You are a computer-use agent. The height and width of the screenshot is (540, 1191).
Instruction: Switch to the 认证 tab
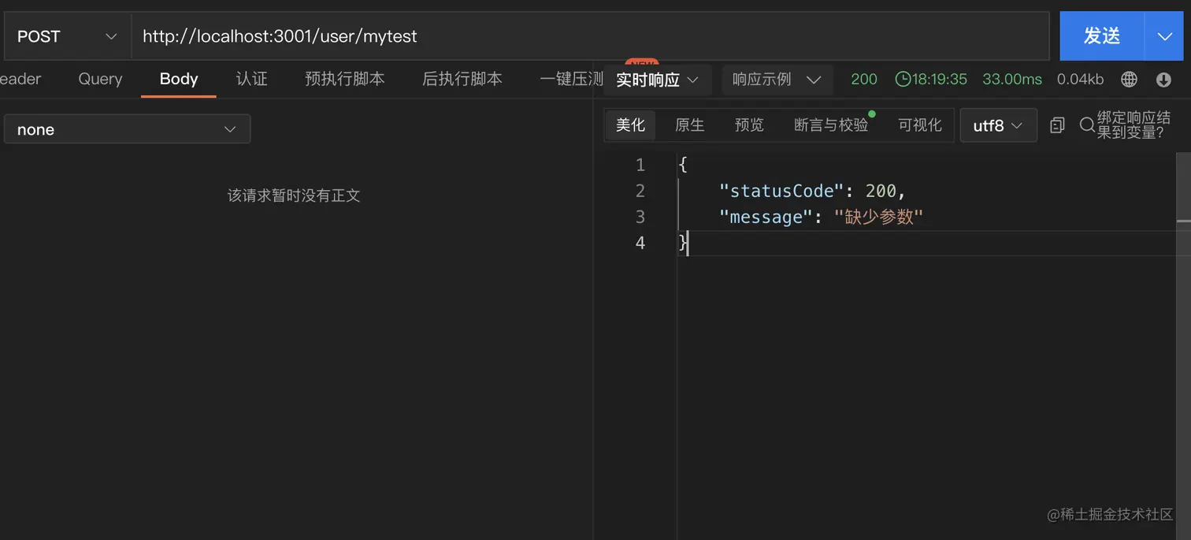(x=252, y=79)
